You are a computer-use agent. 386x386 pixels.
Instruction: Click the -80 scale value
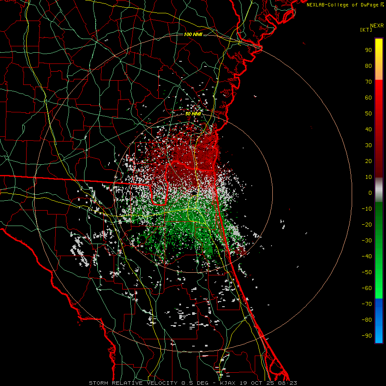coord(367,320)
